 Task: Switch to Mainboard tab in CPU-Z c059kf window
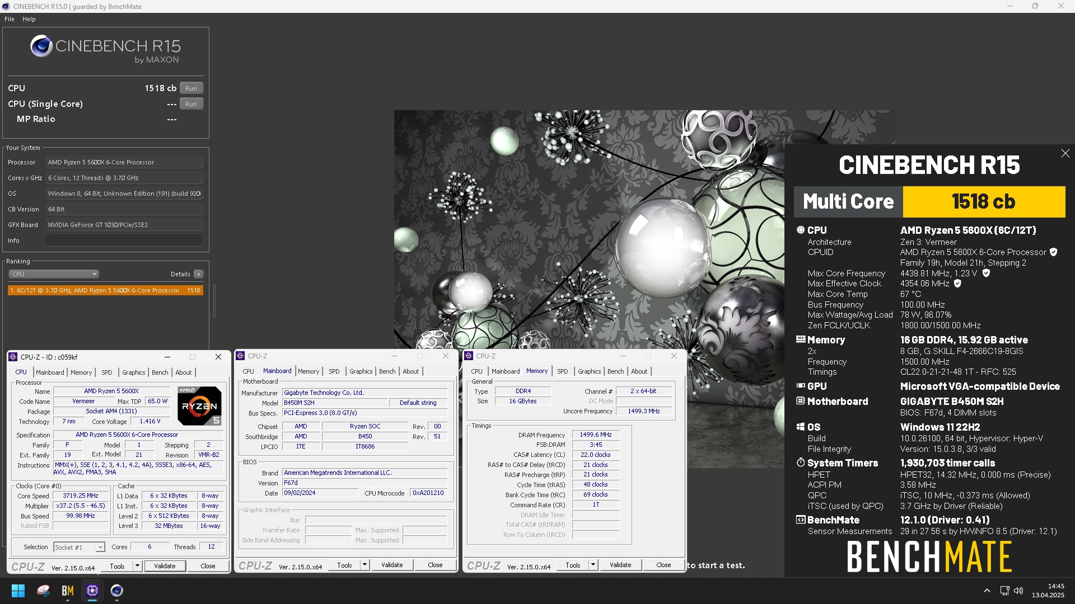click(50, 372)
